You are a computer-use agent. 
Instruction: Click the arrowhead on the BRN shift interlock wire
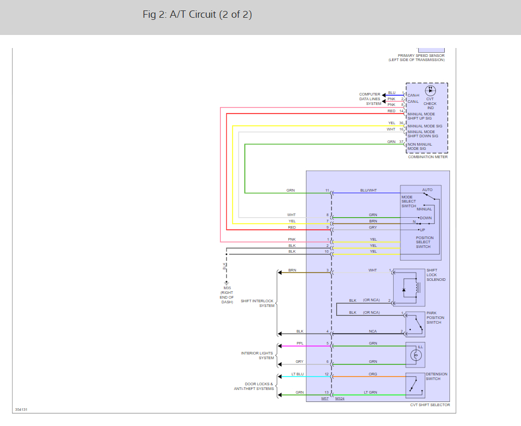pyautogui.click(x=280, y=273)
